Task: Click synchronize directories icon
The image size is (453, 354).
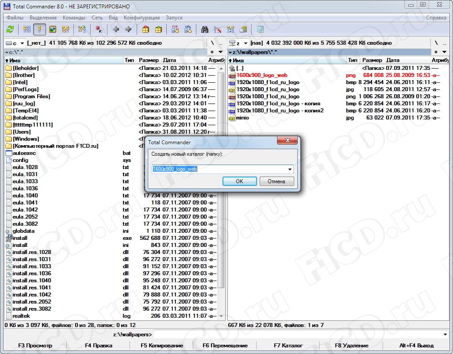Action: (230, 29)
